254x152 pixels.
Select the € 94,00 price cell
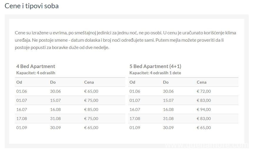click(x=204, y=109)
